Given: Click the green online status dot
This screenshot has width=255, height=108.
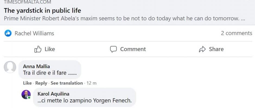Looking at the screenshot, I should click(29, 97).
